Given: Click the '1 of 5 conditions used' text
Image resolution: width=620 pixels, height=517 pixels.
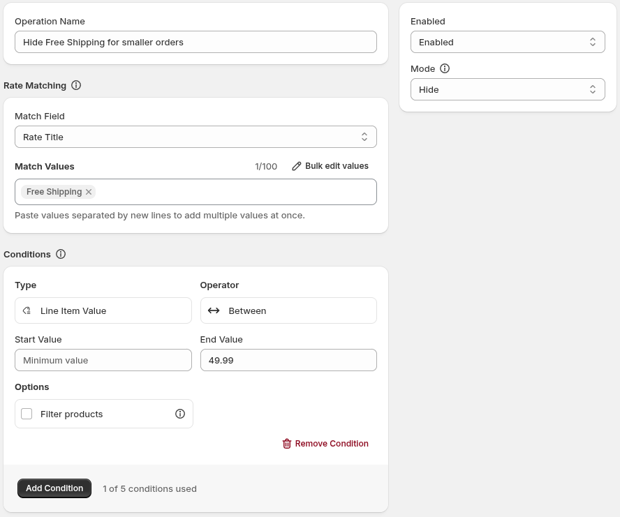Looking at the screenshot, I should coord(150,489).
